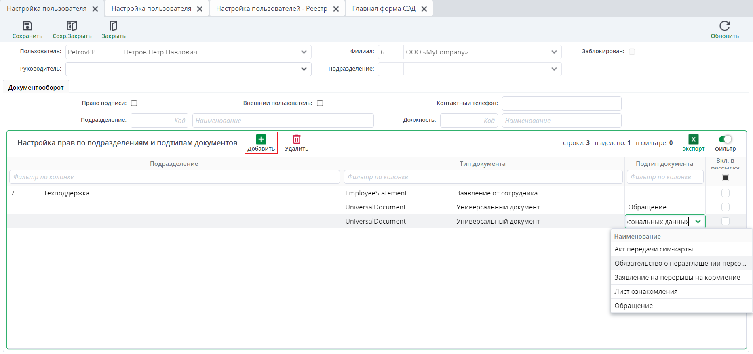Add a new row with the Добавить plus icon
753x354 pixels.
click(x=261, y=140)
